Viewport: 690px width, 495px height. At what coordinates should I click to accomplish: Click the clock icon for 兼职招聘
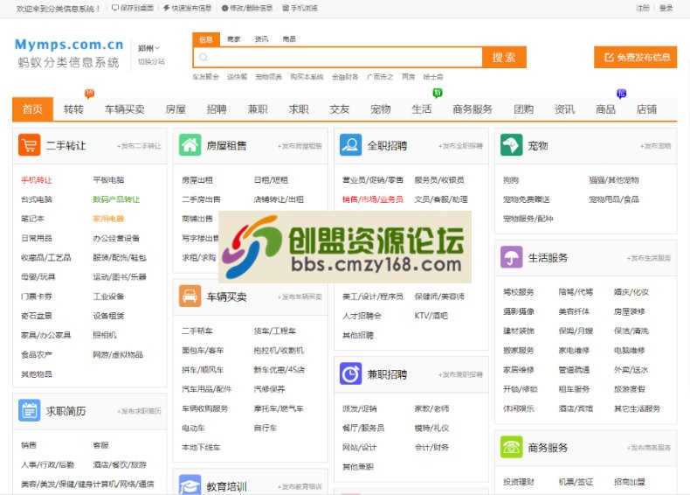coord(350,374)
